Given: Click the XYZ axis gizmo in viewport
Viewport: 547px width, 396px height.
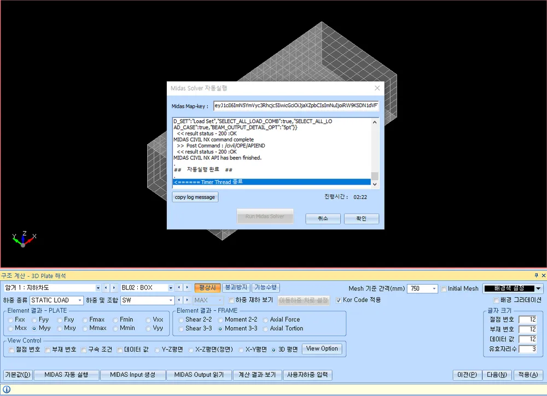Looking at the screenshot, I should [24, 239].
